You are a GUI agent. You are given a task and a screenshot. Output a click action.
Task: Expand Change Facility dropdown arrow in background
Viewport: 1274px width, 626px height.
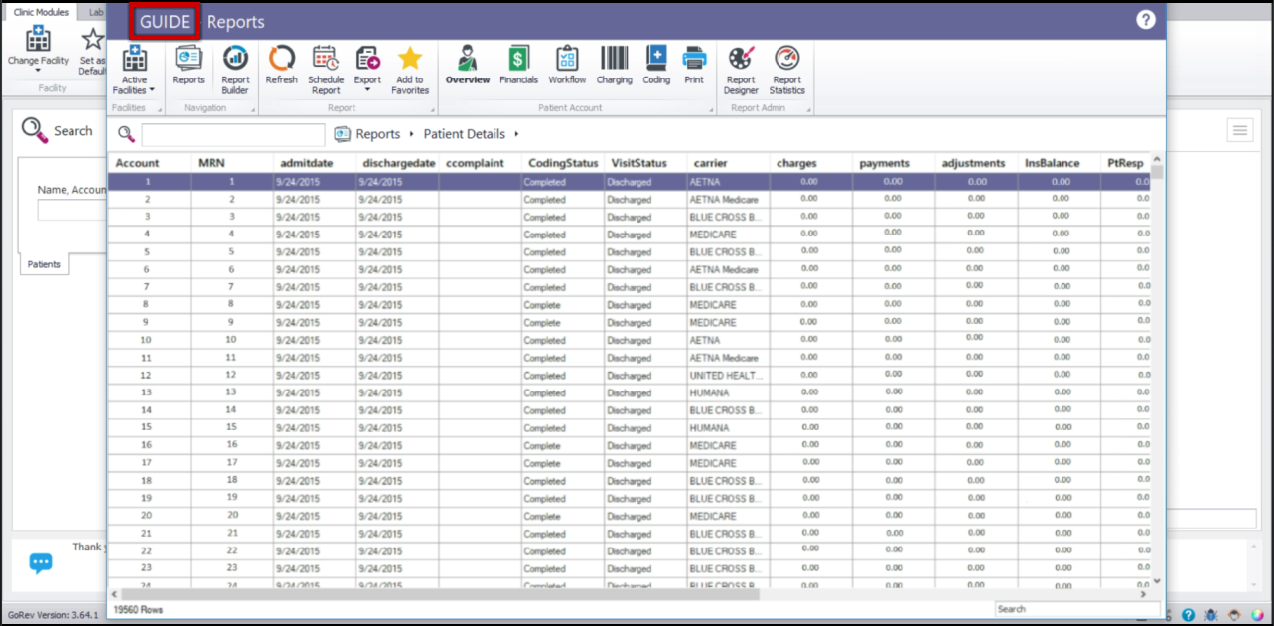tap(38, 71)
